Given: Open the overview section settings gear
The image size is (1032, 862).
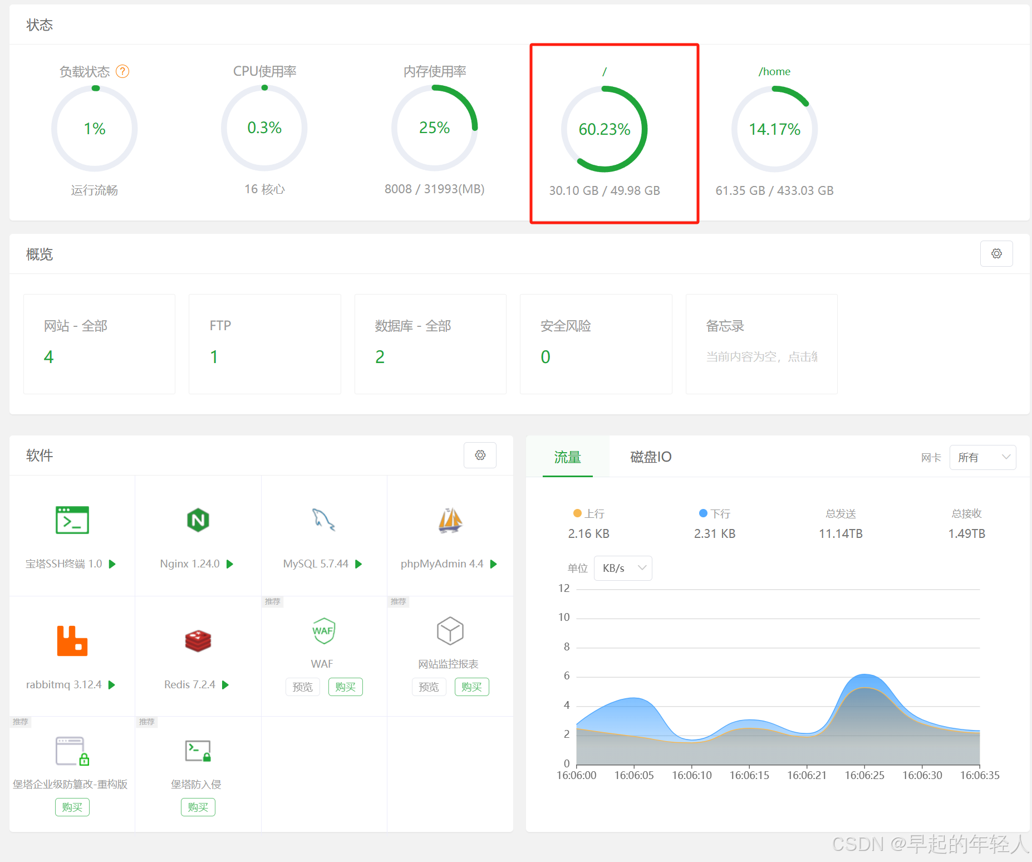Looking at the screenshot, I should 996,253.
